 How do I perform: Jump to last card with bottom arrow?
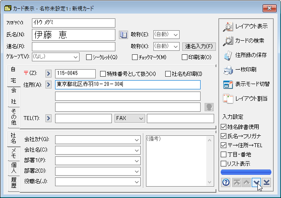tap(267, 182)
